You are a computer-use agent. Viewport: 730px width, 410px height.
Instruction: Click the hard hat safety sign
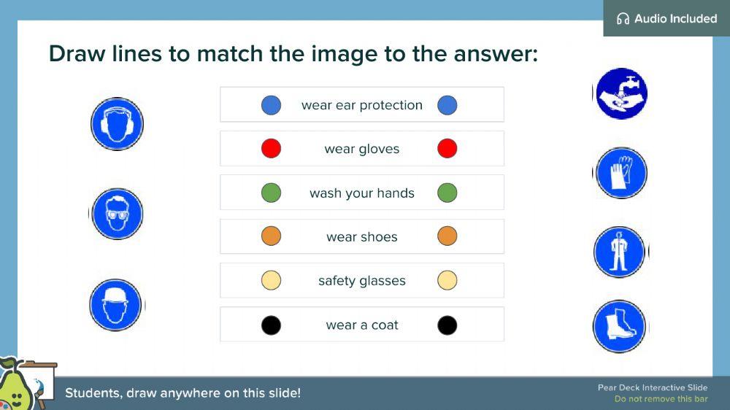[x=116, y=305]
